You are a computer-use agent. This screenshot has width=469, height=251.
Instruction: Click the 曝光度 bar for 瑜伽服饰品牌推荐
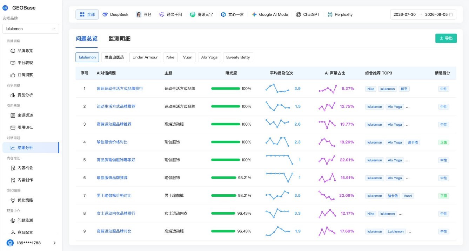coord(224,178)
